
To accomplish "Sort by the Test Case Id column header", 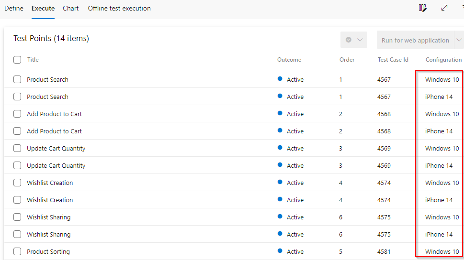I will (393, 60).
